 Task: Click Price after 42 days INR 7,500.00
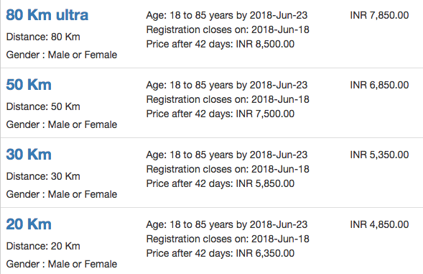click(220, 114)
